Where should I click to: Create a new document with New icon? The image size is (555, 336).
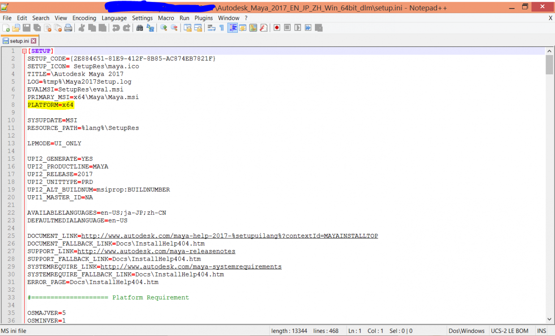coord(6,28)
